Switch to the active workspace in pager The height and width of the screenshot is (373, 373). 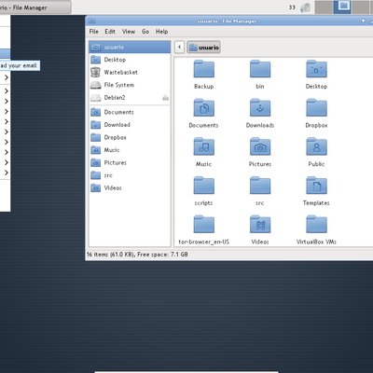[x=342, y=7]
